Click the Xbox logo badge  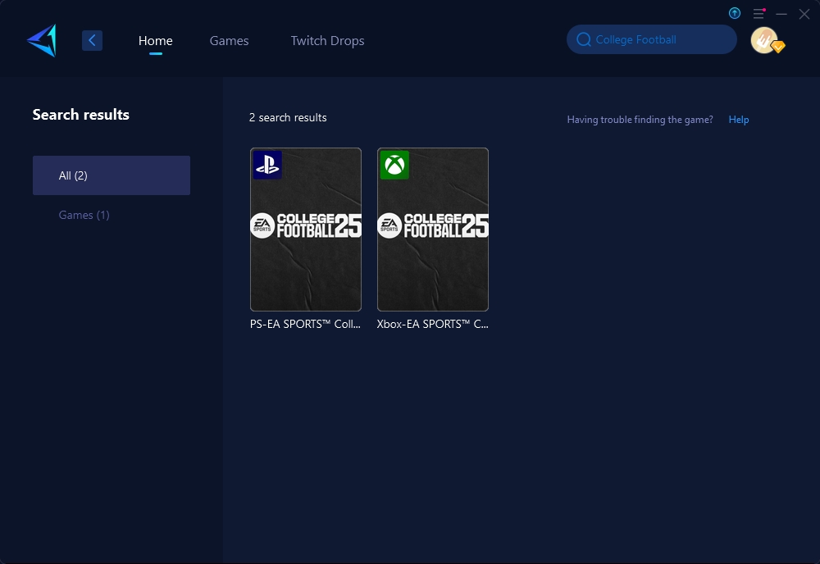[394, 165]
